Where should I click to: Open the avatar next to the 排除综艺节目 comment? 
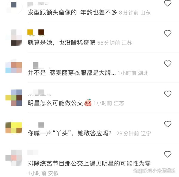point(14,158)
